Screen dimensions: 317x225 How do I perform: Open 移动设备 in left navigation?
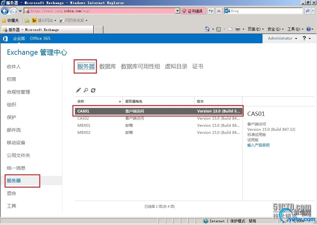pos(16,143)
